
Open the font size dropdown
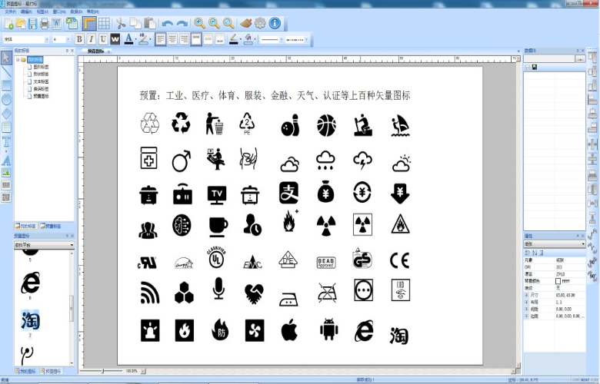point(68,39)
